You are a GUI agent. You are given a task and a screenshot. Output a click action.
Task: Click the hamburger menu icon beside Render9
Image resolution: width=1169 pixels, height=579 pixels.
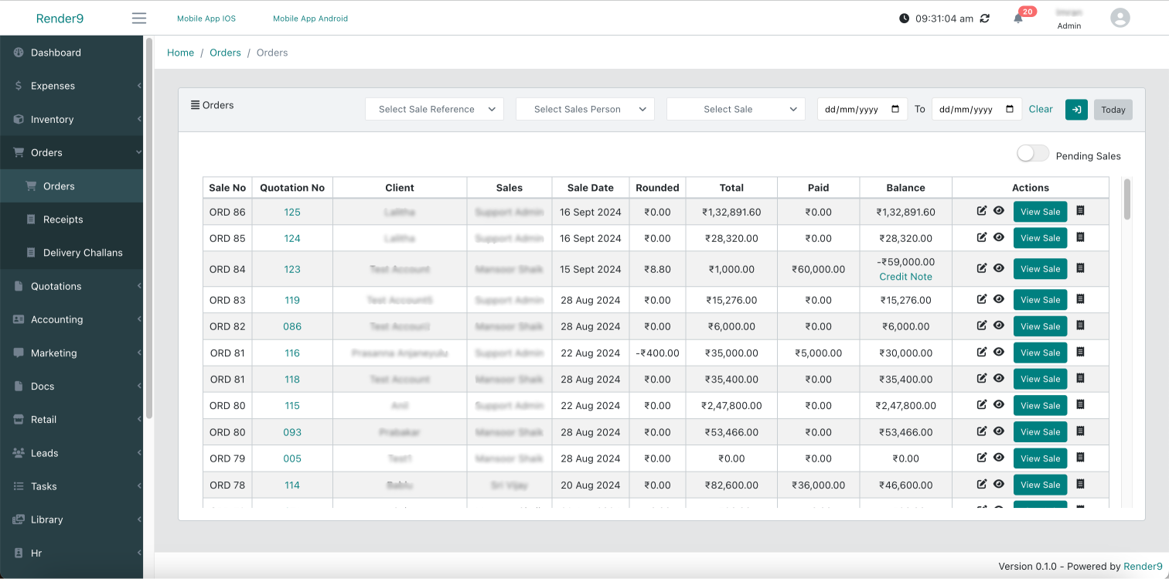pyautogui.click(x=139, y=19)
